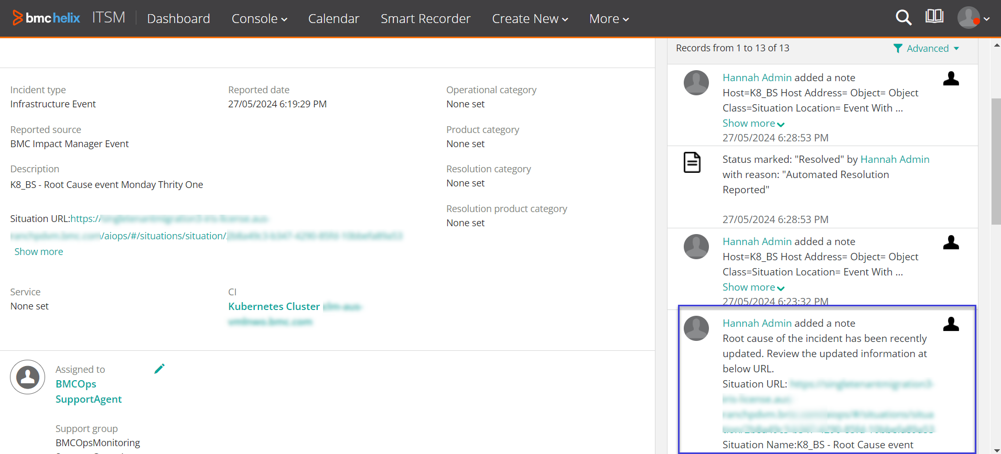Open the Situation URL link in Description
The height and width of the screenshot is (454, 1001).
207,227
